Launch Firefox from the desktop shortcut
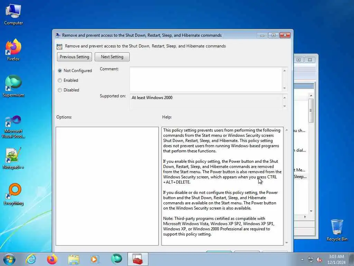The width and height of the screenshot is (354, 266). coord(13,50)
